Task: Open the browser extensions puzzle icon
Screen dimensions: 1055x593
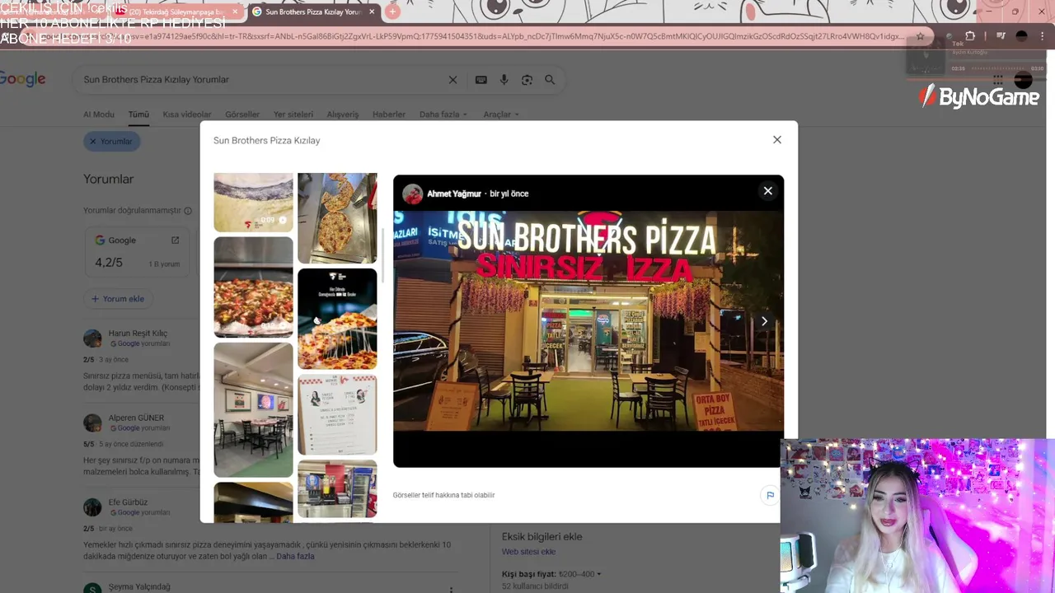Action: 970,36
